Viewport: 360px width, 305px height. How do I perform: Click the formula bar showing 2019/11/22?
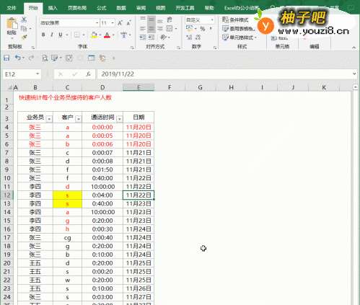click(x=225, y=74)
